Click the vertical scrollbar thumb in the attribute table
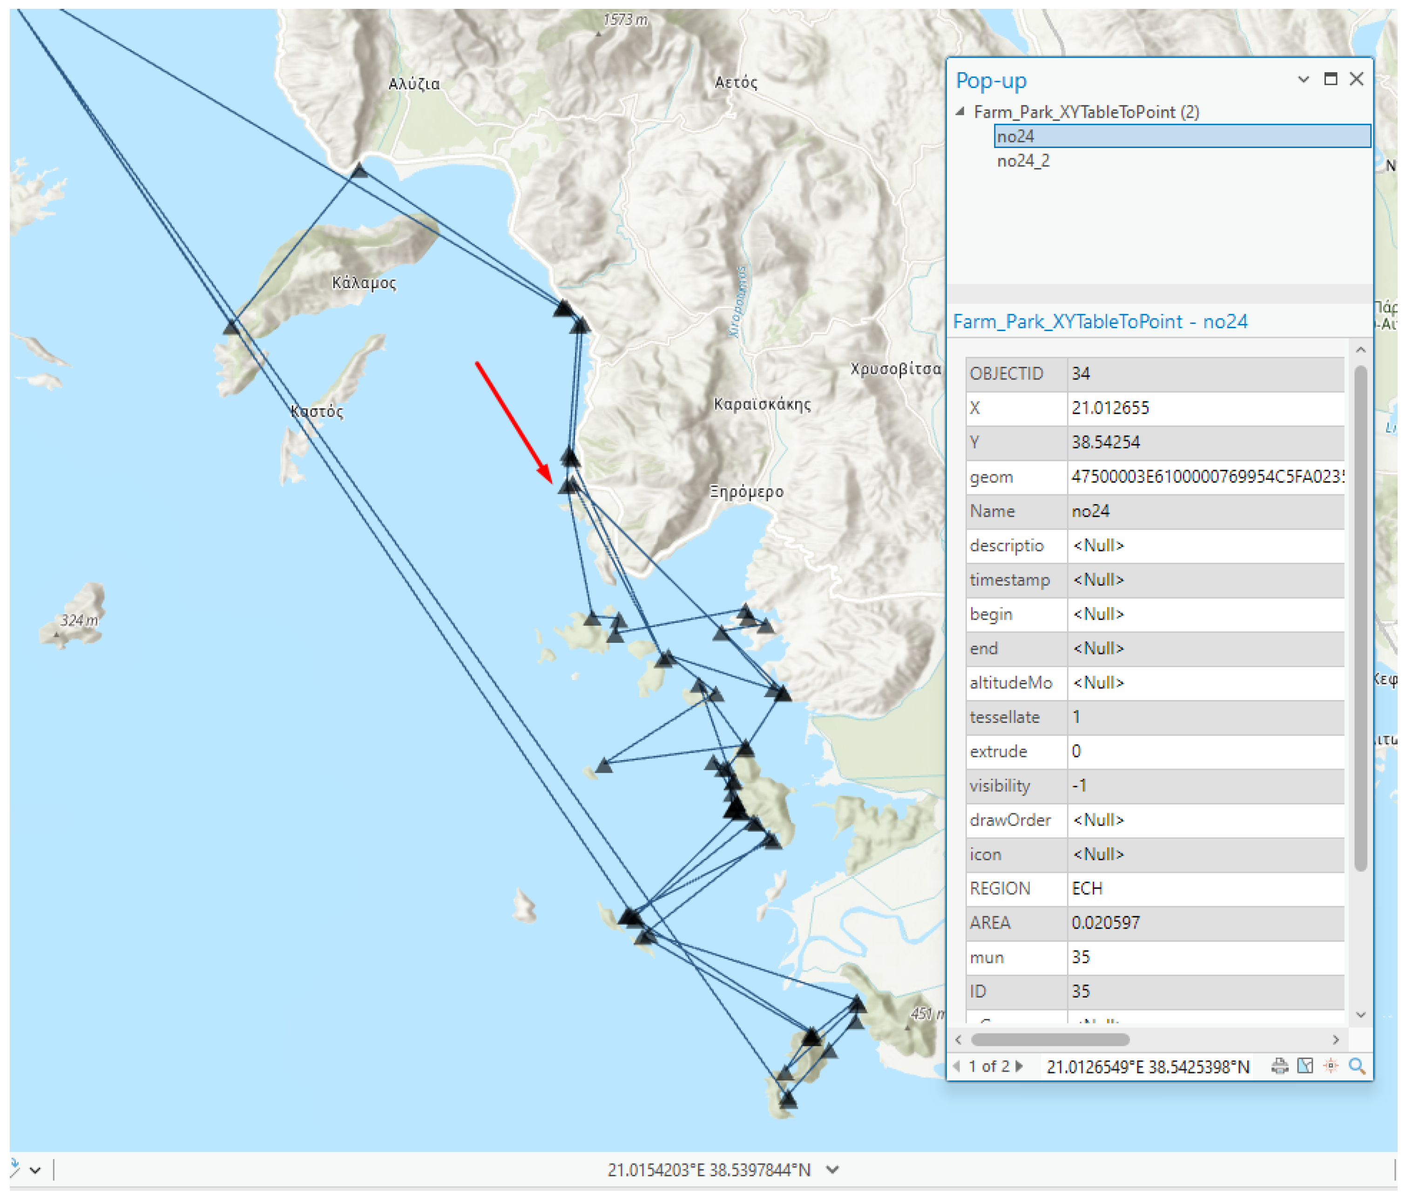Image resolution: width=1406 pixels, height=1201 pixels. (1360, 617)
